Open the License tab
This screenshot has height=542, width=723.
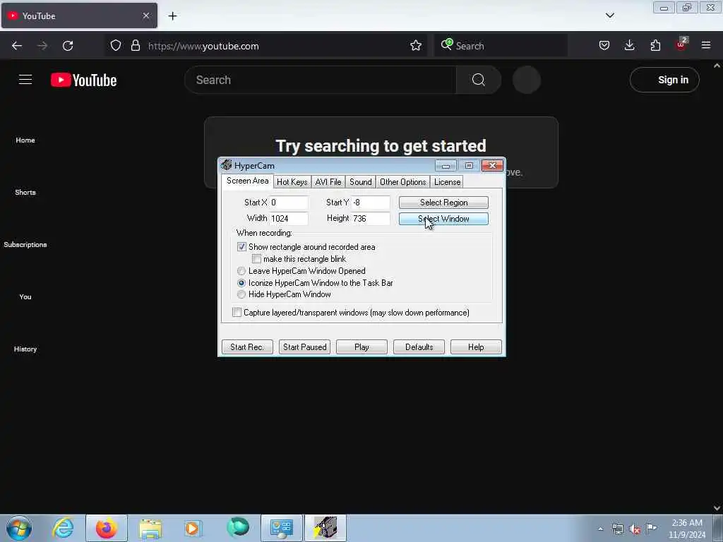point(447,182)
